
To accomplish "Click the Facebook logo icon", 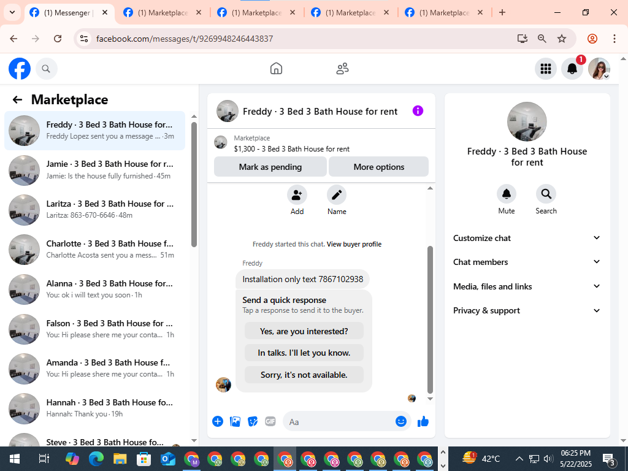I will (x=20, y=69).
